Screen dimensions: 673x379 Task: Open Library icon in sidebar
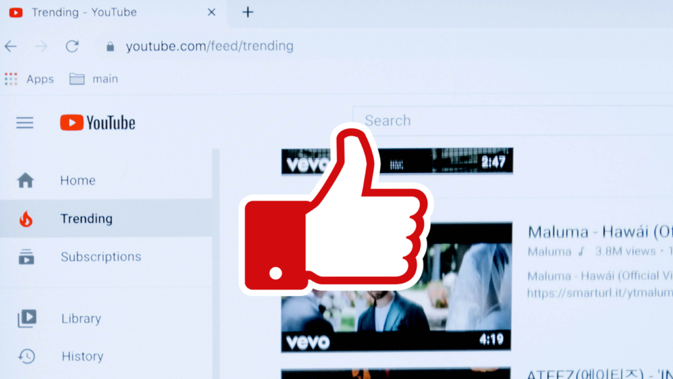[x=27, y=318]
